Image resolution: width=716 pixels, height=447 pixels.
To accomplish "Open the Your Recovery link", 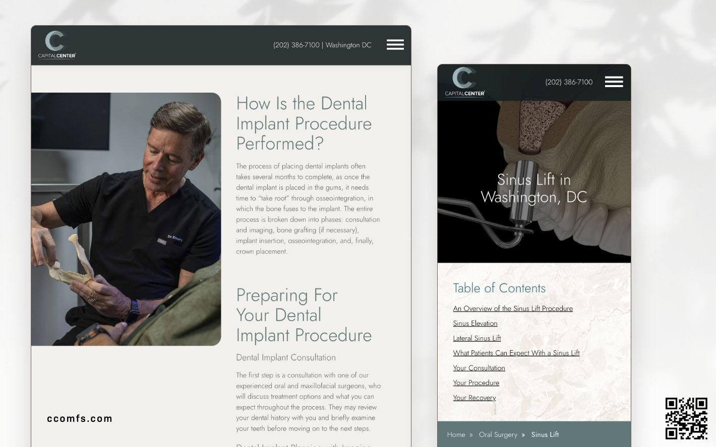I will pos(474,398).
